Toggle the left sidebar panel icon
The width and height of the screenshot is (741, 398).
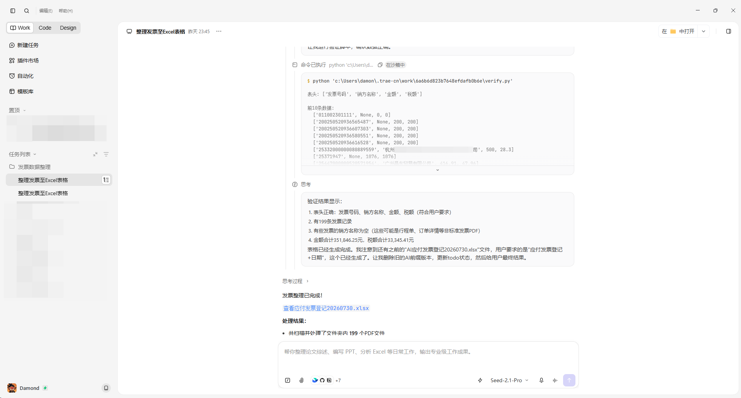pyautogui.click(x=13, y=11)
